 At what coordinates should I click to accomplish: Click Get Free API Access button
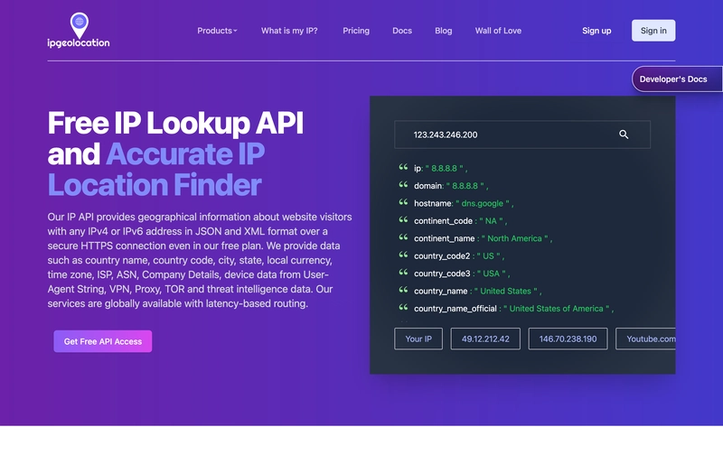pos(103,341)
